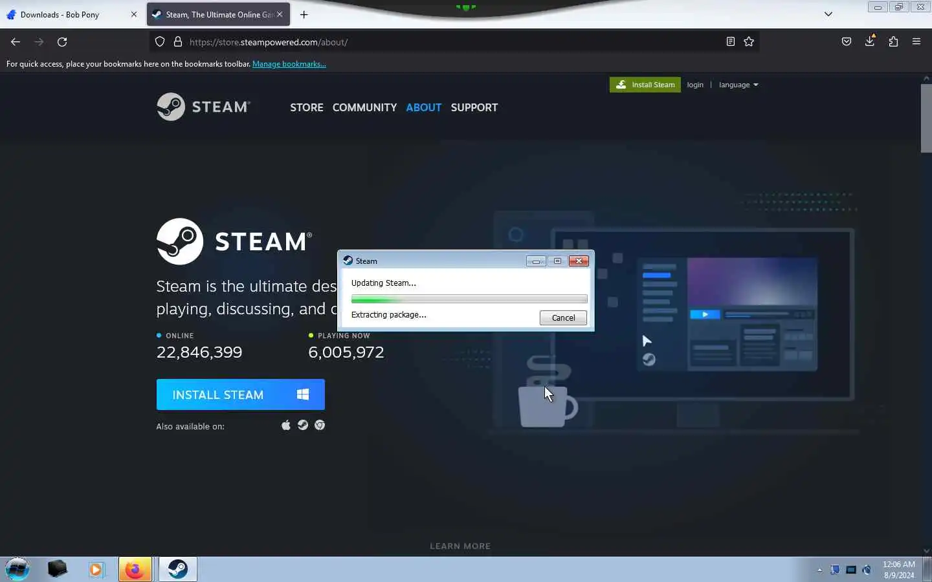Click the volume speaker tray icon
Screen dimensions: 932x582
click(x=867, y=570)
